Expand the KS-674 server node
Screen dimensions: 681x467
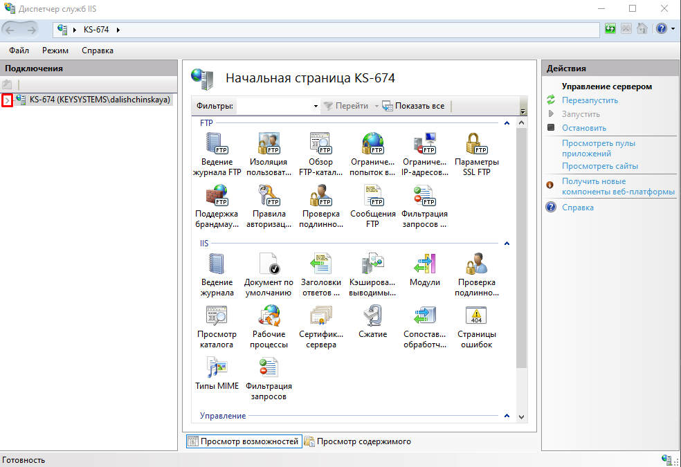[x=6, y=99]
